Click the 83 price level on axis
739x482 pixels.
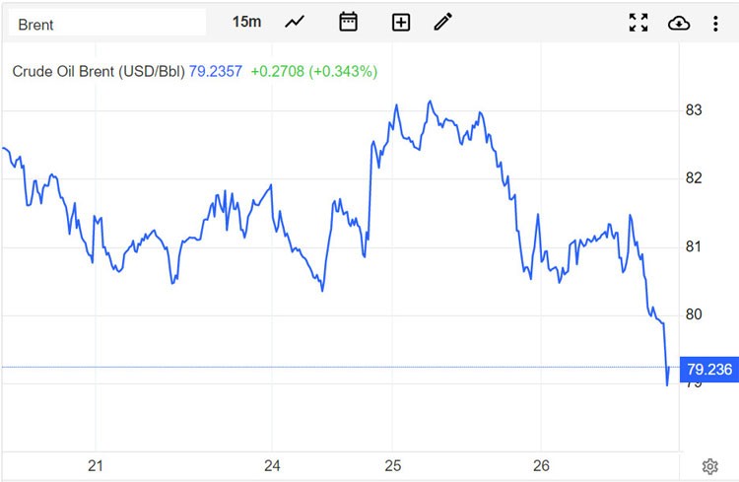pyautogui.click(x=694, y=109)
